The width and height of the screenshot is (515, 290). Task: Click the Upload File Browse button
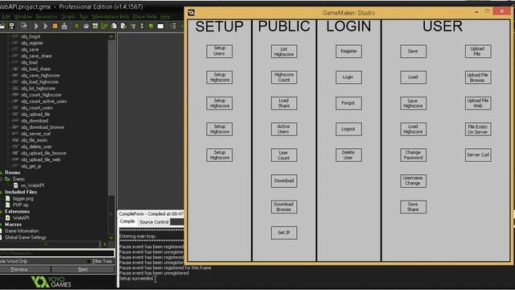[478, 77]
